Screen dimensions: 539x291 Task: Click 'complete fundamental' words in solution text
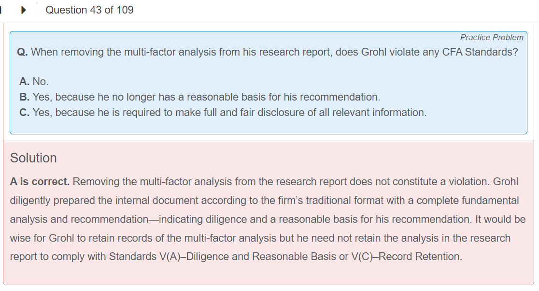click(468, 201)
